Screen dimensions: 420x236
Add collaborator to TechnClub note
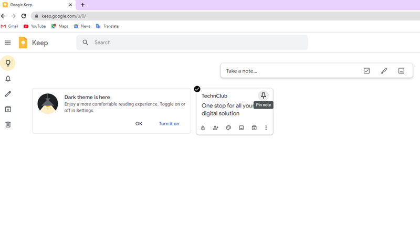point(216,127)
